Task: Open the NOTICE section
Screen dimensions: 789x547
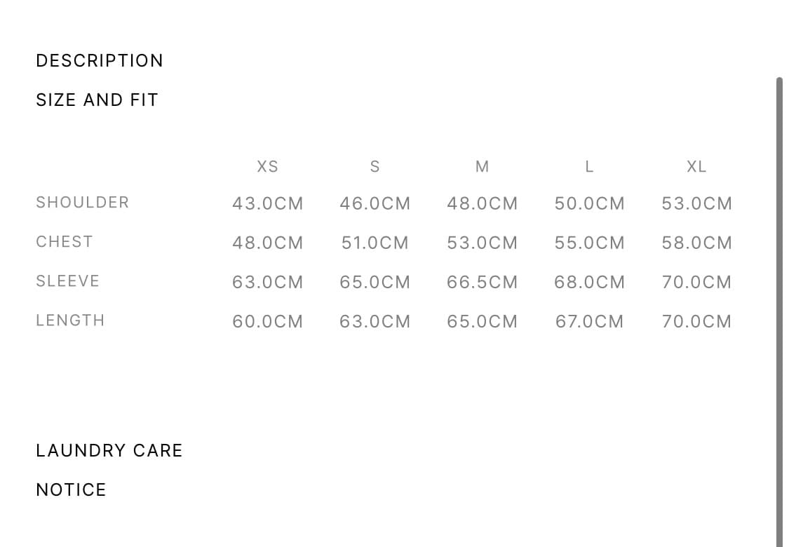Action: pos(71,490)
